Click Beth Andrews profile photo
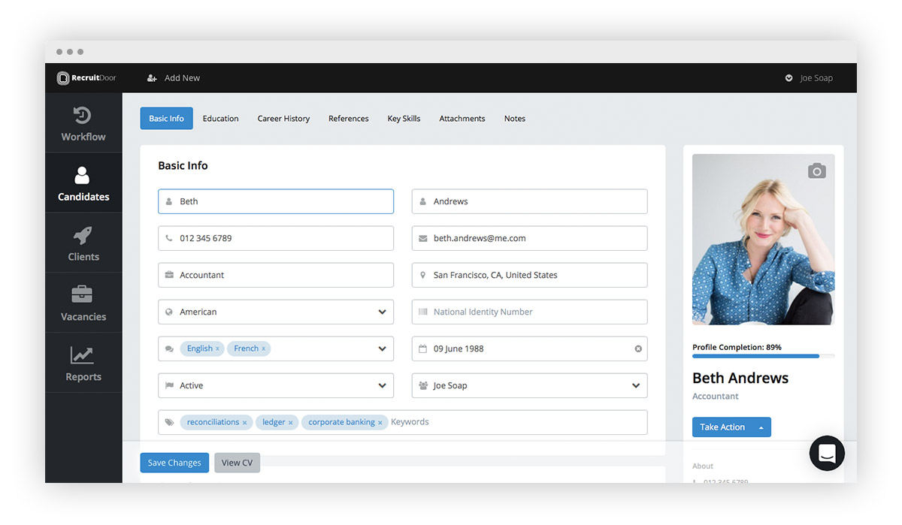This screenshot has height=525, width=902. click(x=763, y=240)
